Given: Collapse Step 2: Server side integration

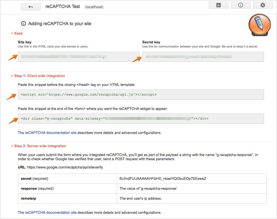Looking at the screenshot, I should [38, 146].
